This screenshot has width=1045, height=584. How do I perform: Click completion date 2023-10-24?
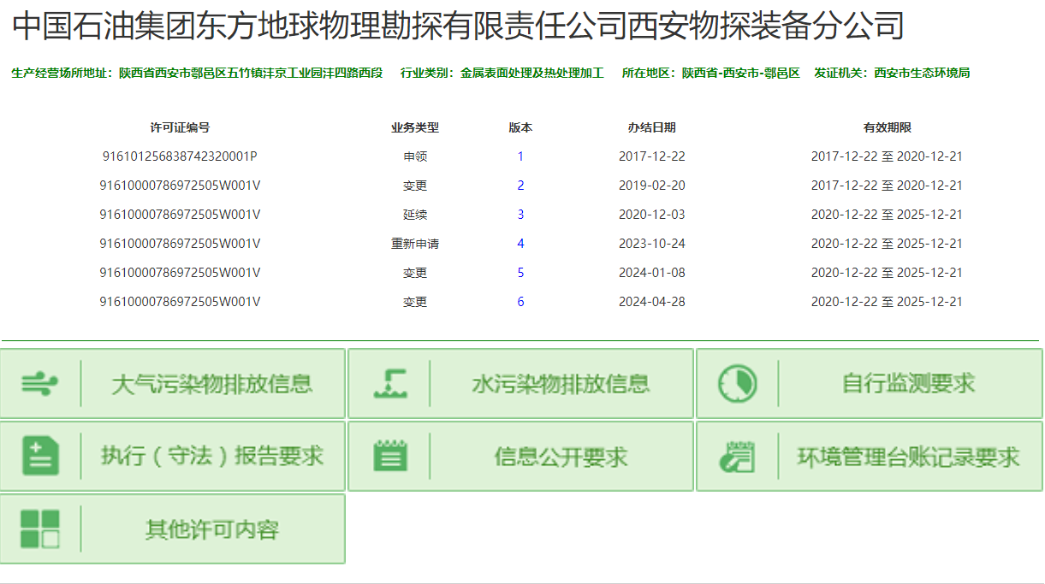pyautogui.click(x=652, y=244)
